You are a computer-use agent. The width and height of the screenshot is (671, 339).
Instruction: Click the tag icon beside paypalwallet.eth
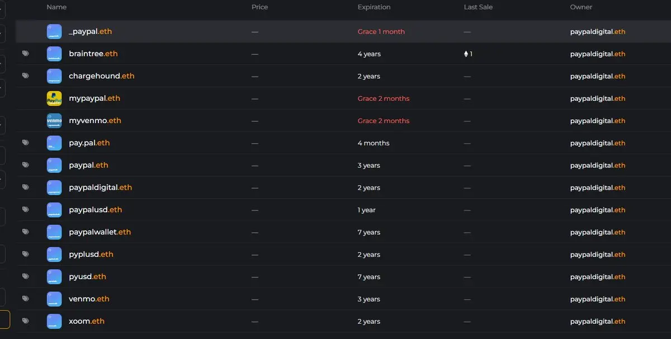pyautogui.click(x=25, y=232)
